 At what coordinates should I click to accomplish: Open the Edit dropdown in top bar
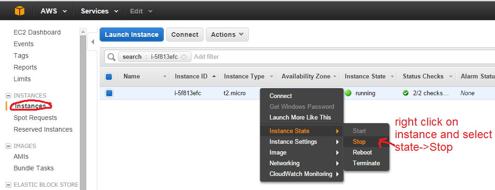click(141, 11)
